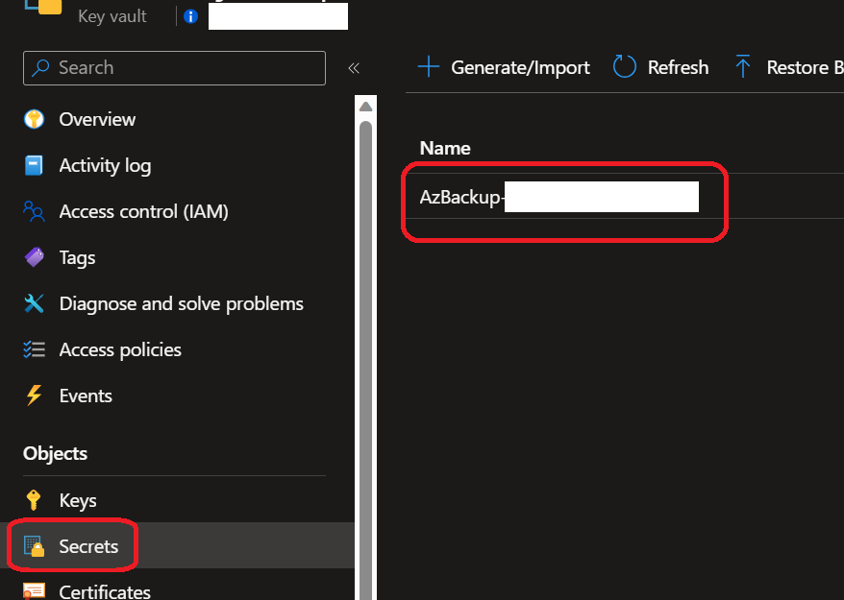Click the Activity log icon
Screen dimensions: 844x600
pyautogui.click(x=35, y=165)
